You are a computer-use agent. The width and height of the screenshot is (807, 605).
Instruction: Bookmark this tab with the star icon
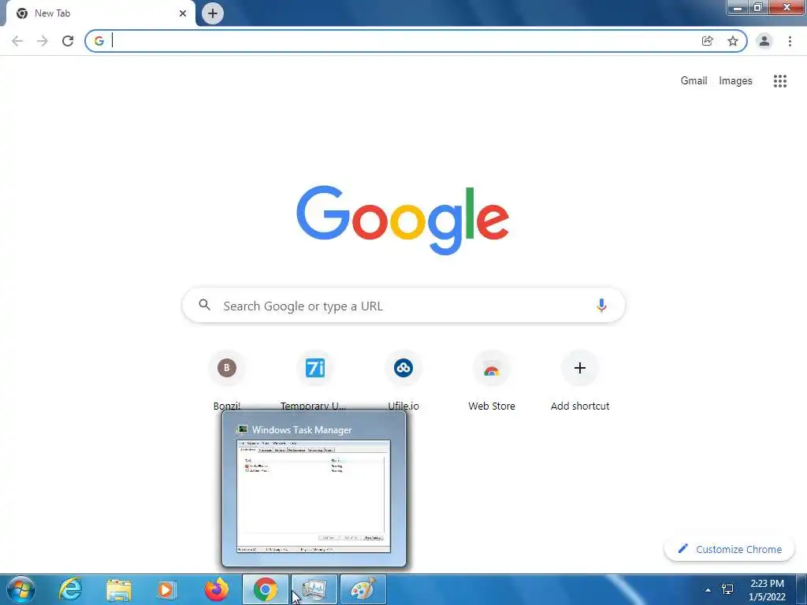point(733,41)
